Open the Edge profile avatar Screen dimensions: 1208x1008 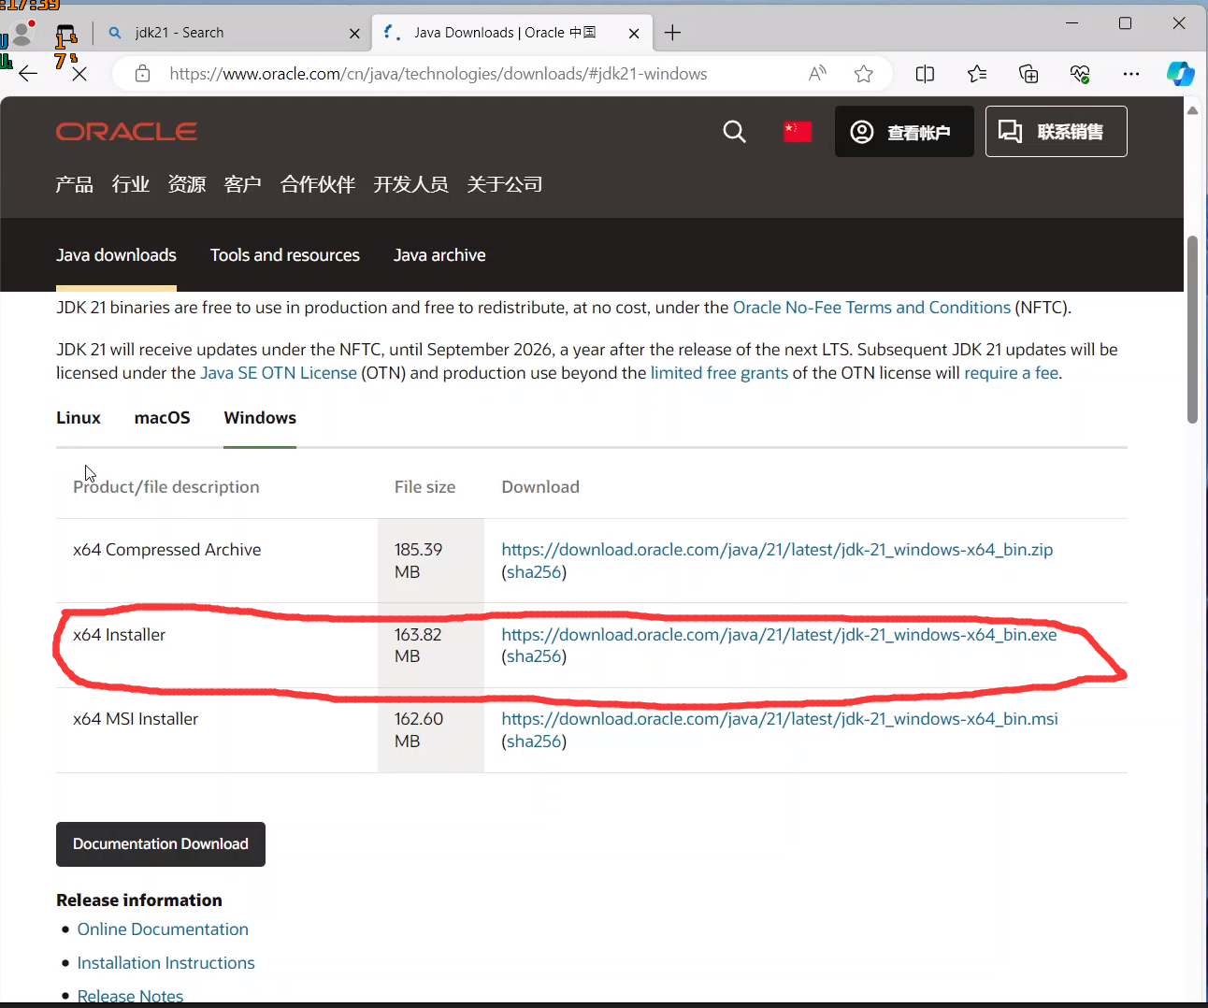(22, 35)
